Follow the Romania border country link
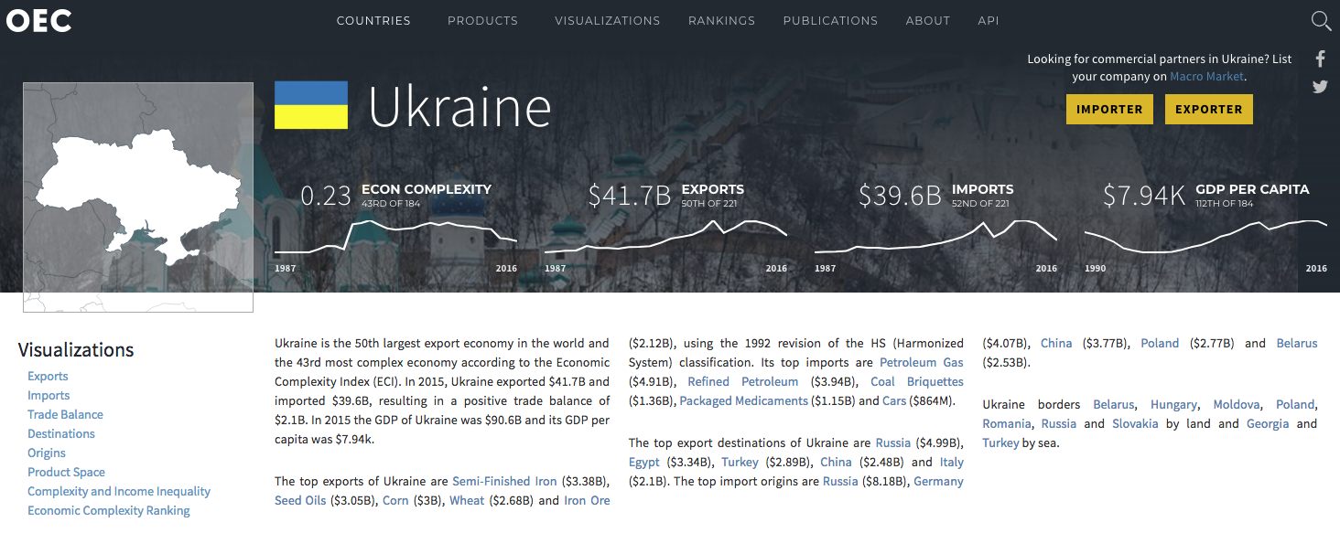 (1007, 423)
